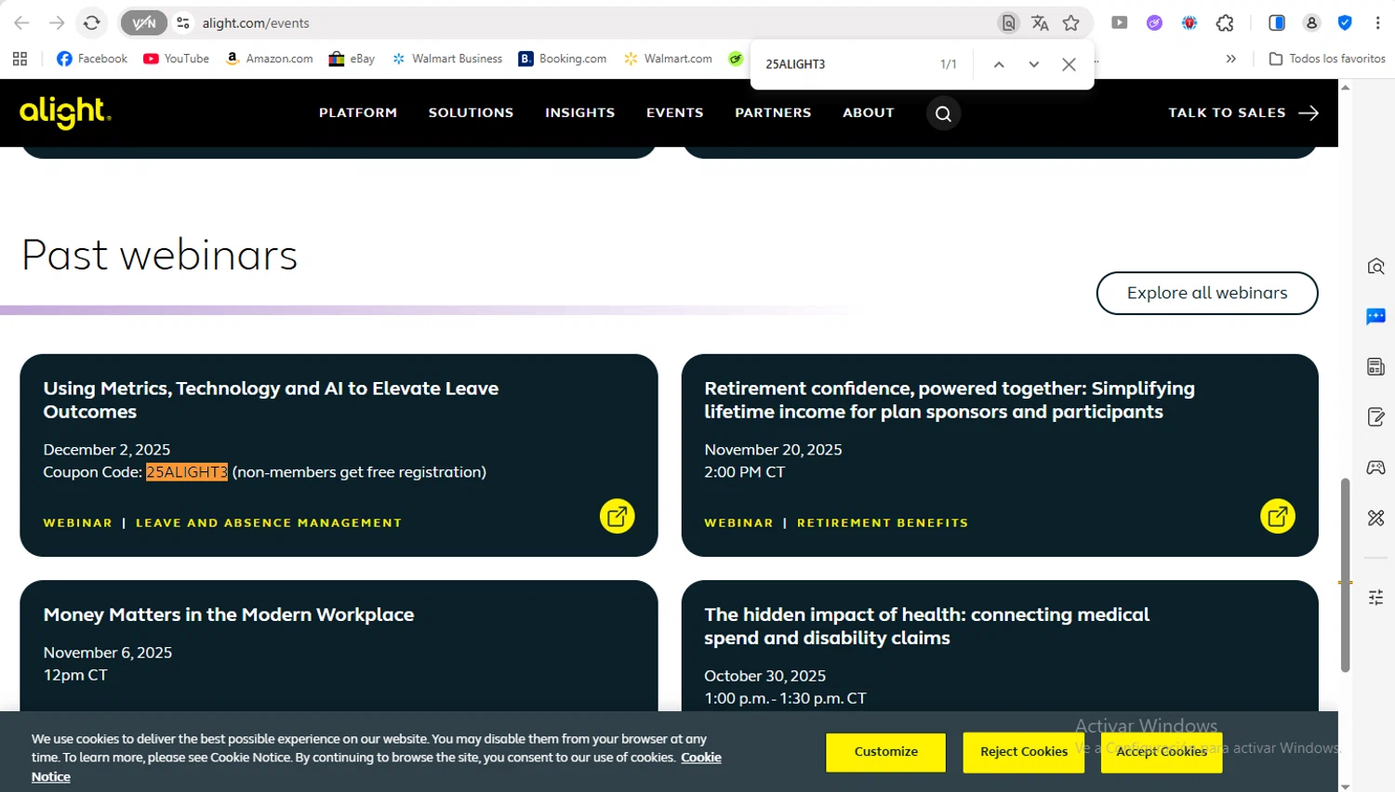
Task: Open the sidebar settings sliders icon
Action: coord(1376,598)
